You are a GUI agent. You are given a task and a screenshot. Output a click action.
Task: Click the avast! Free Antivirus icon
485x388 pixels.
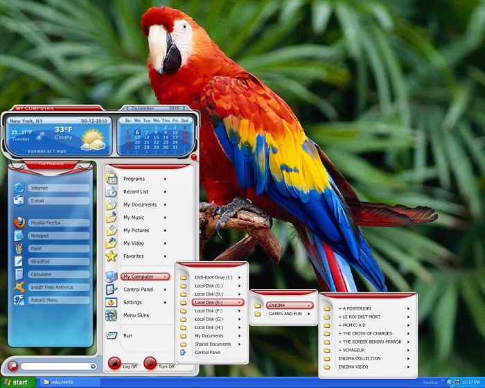pos(19,287)
